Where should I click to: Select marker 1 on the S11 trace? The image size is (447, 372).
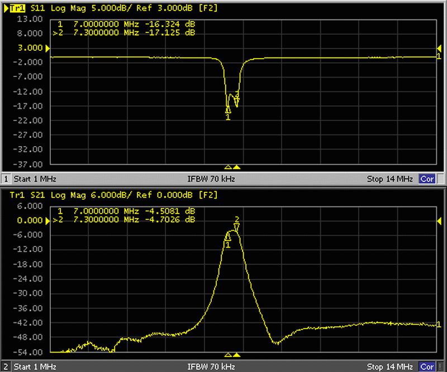[x=228, y=110]
